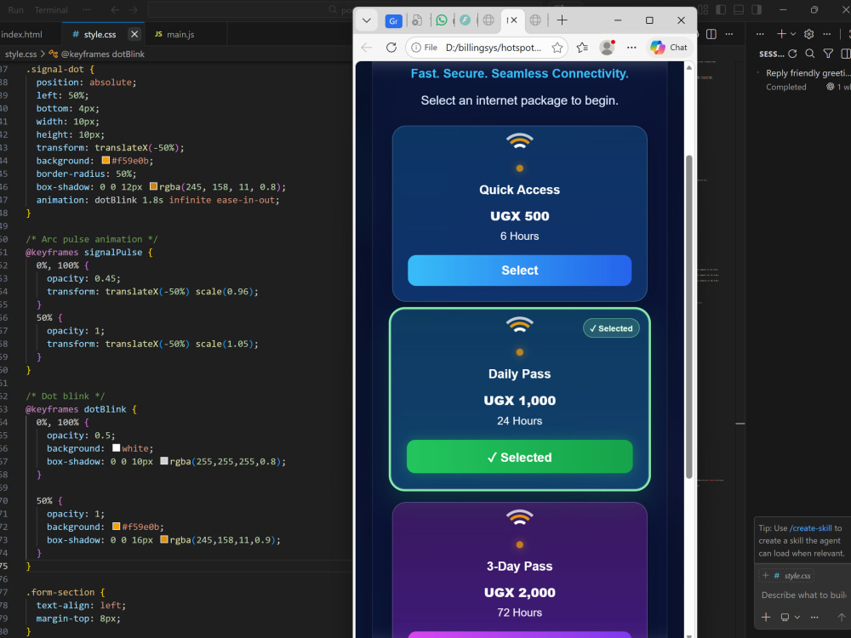This screenshot has height=638, width=851.
Task: Open the ellipsis menu right of the chat gear
Action: pos(826,34)
